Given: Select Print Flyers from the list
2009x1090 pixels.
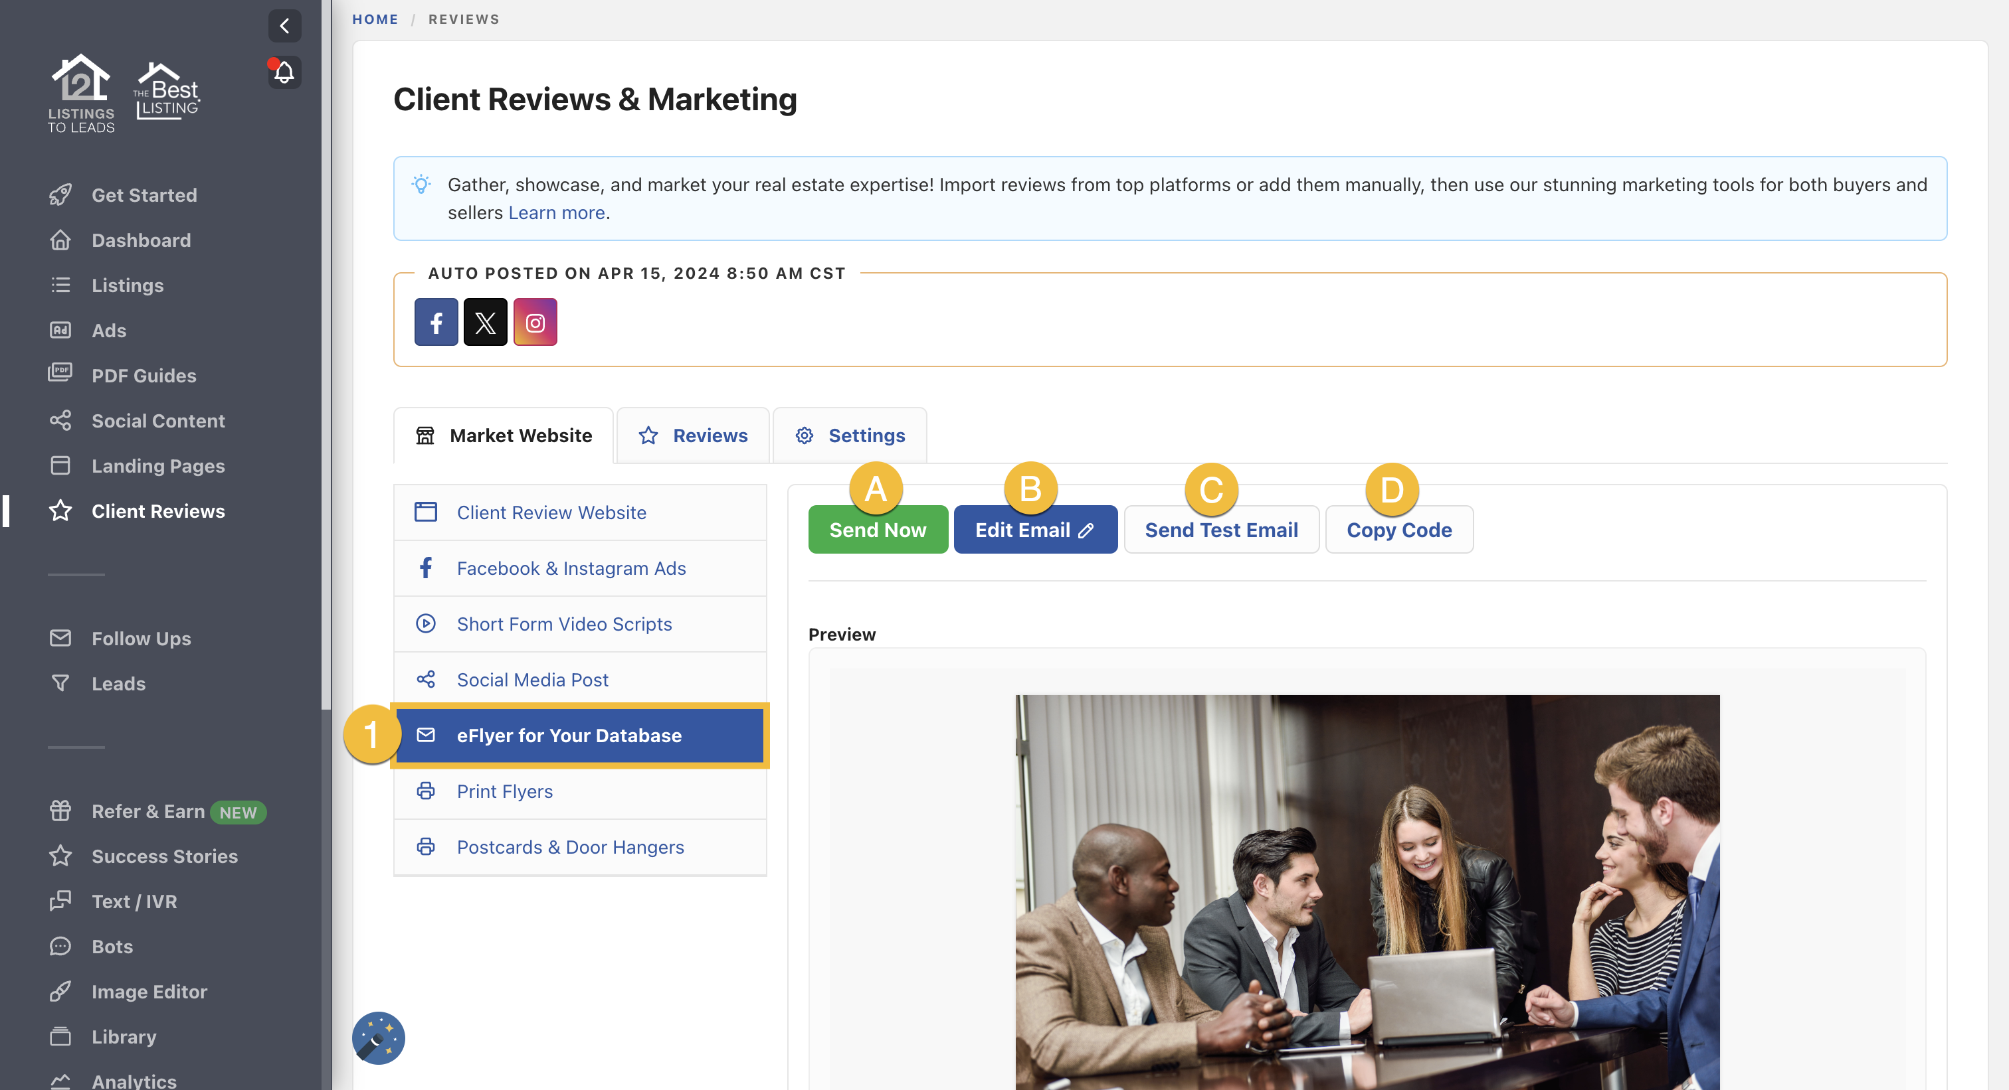Looking at the screenshot, I should tap(504, 791).
